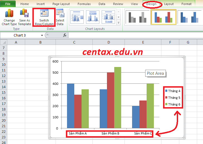Click the Name Box showing Chart 3
Image resolution: width=203 pixels, height=144 pixels.
point(20,35)
